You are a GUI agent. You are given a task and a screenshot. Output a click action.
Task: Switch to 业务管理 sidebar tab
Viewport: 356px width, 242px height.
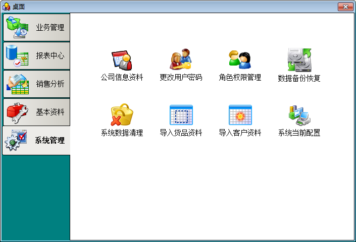coord(36,27)
